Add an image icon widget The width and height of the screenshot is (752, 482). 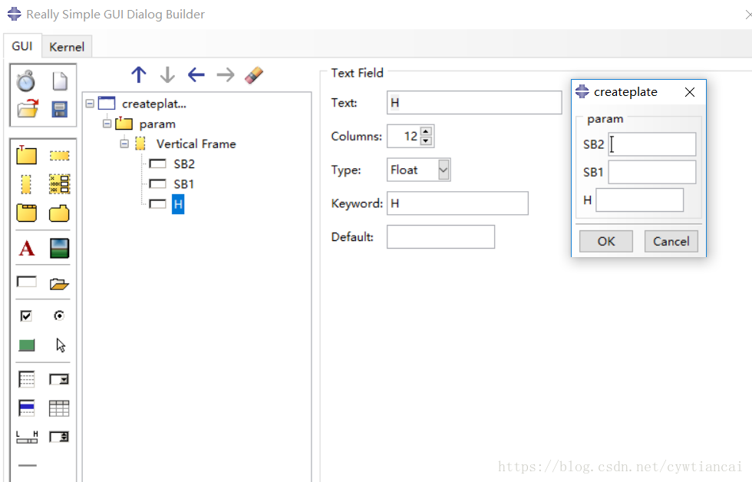point(60,249)
